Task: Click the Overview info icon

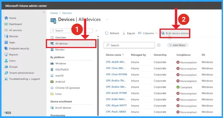Action: tap(52, 37)
